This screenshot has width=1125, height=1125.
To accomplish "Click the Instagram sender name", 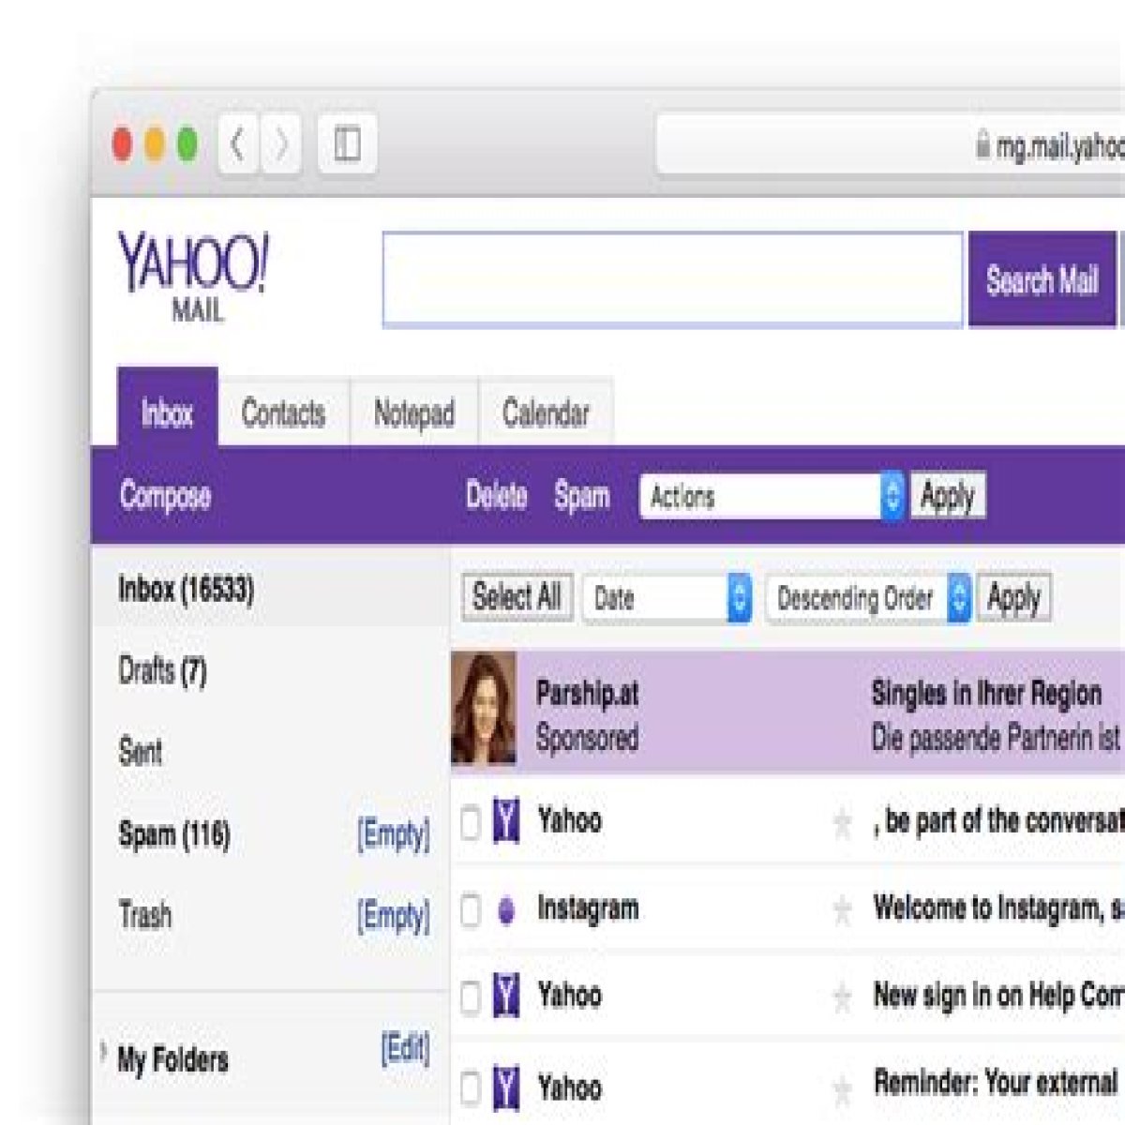I will click(588, 908).
